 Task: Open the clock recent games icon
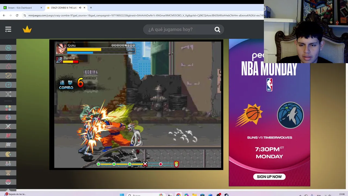(x=8, y=85)
